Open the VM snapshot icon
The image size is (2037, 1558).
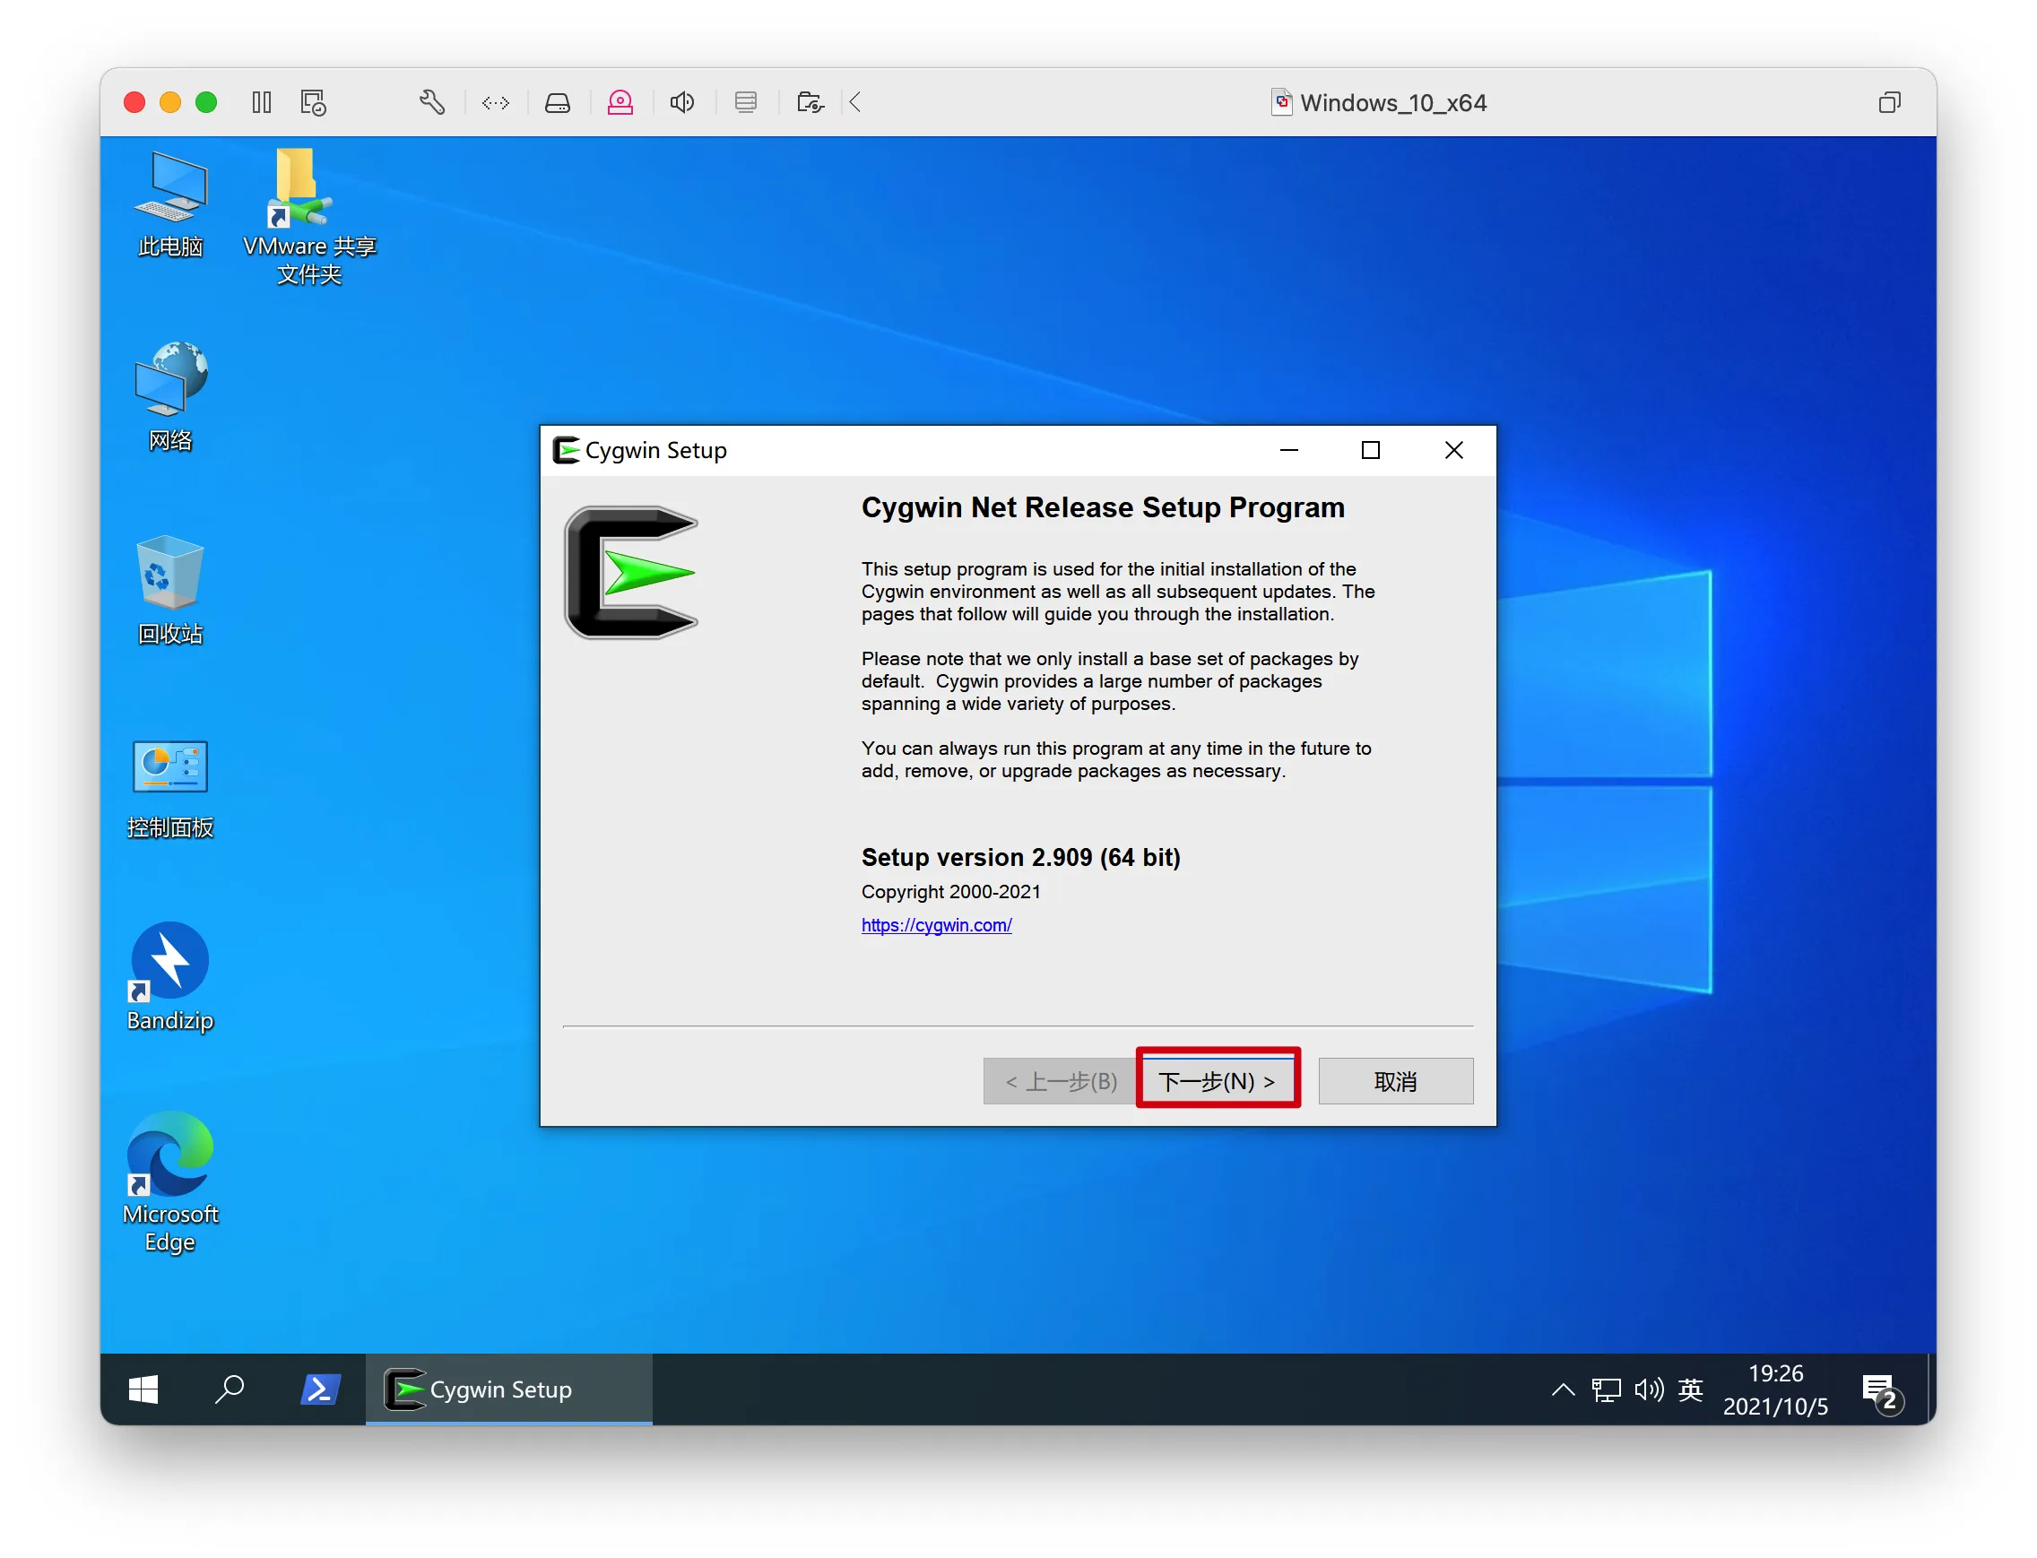[314, 102]
